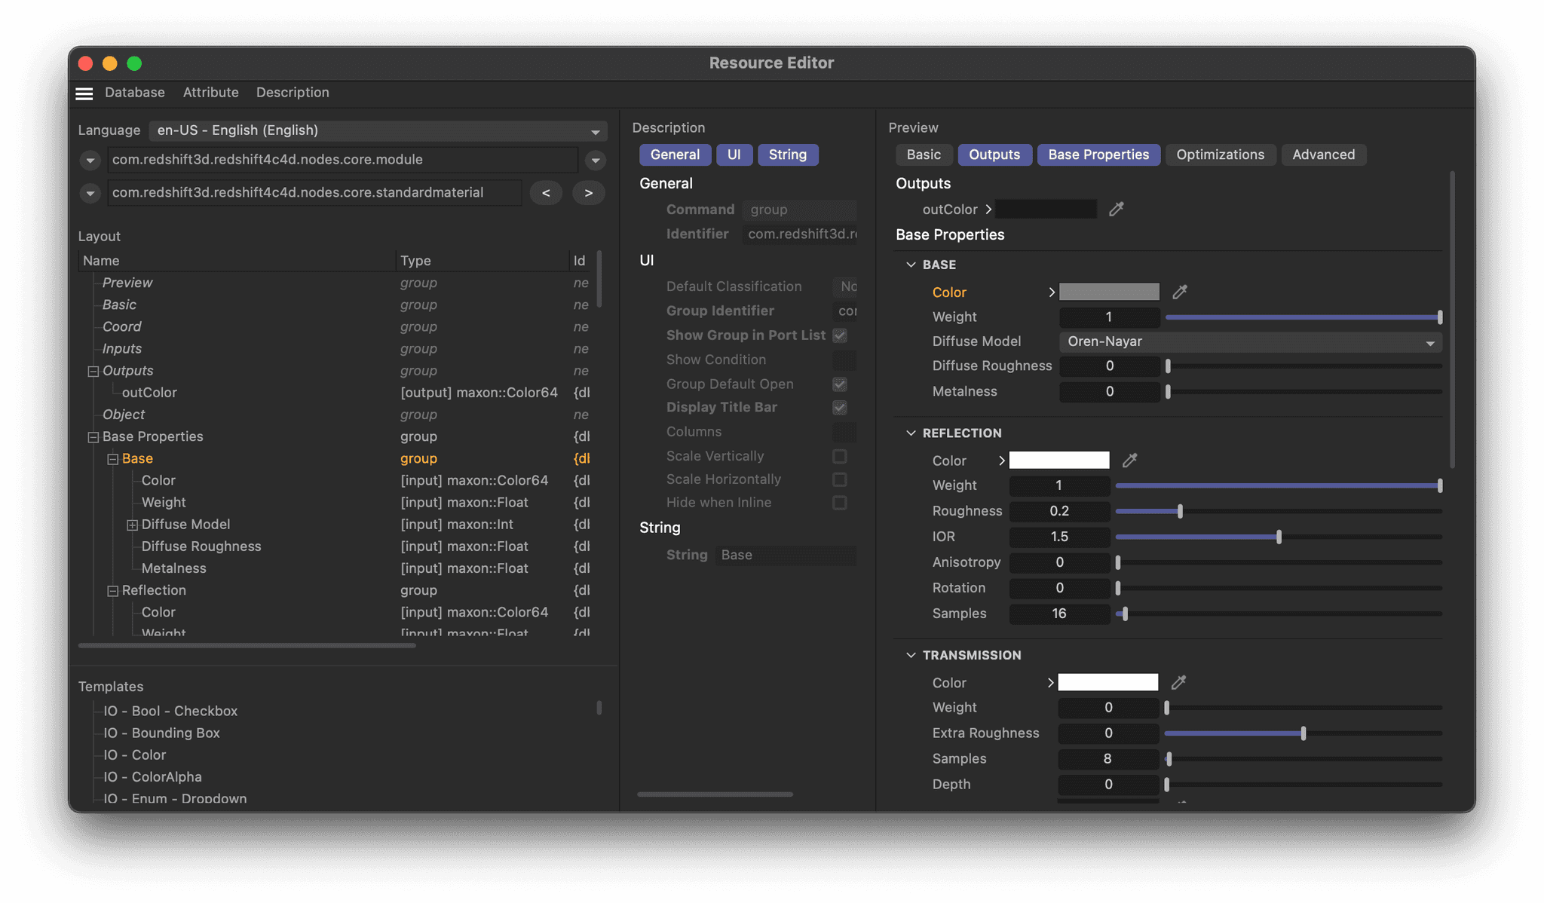Collapse the TRANSMISSION section
This screenshot has width=1544, height=903.
[911, 655]
